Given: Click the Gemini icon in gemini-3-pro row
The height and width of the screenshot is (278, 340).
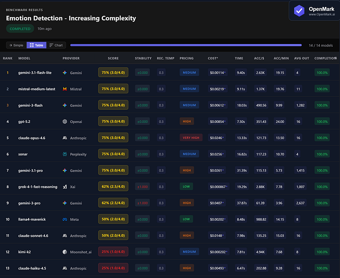Looking at the screenshot, I should point(65,203).
